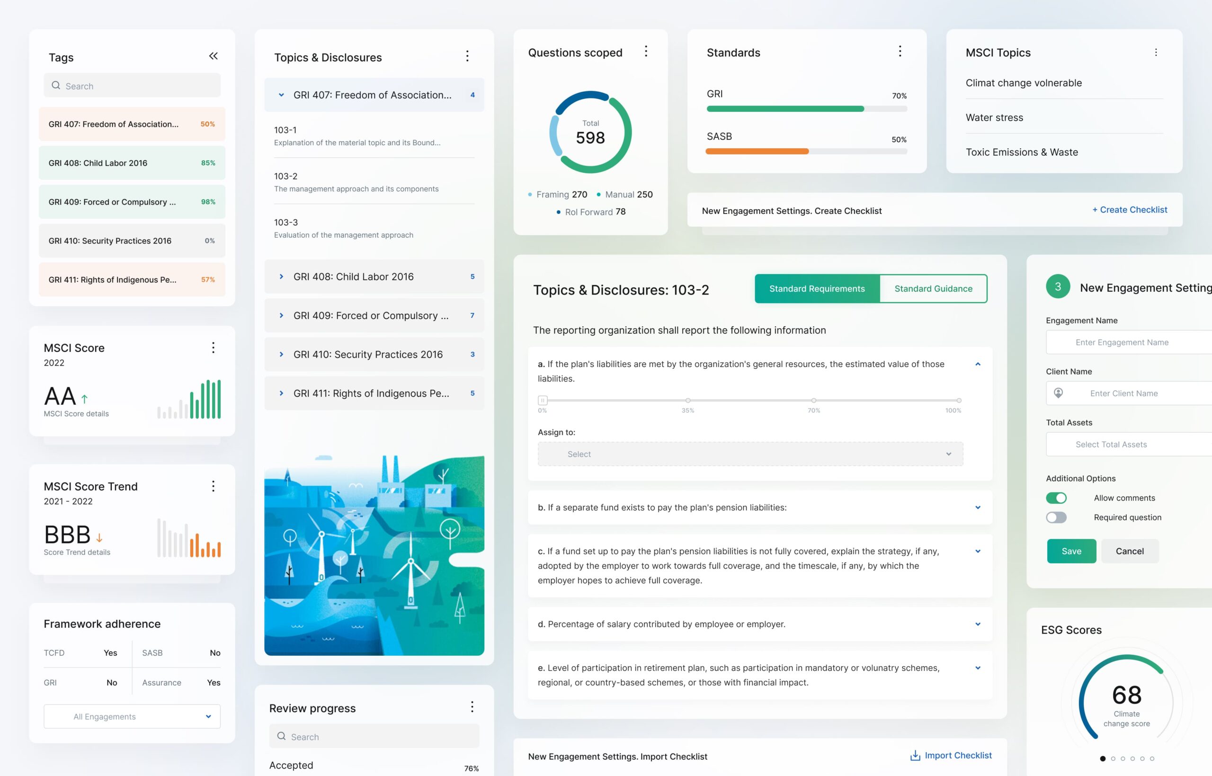Screen dimensions: 1212x776
Task: Click the orange down arrow beside BBB
Action: (x=99, y=538)
